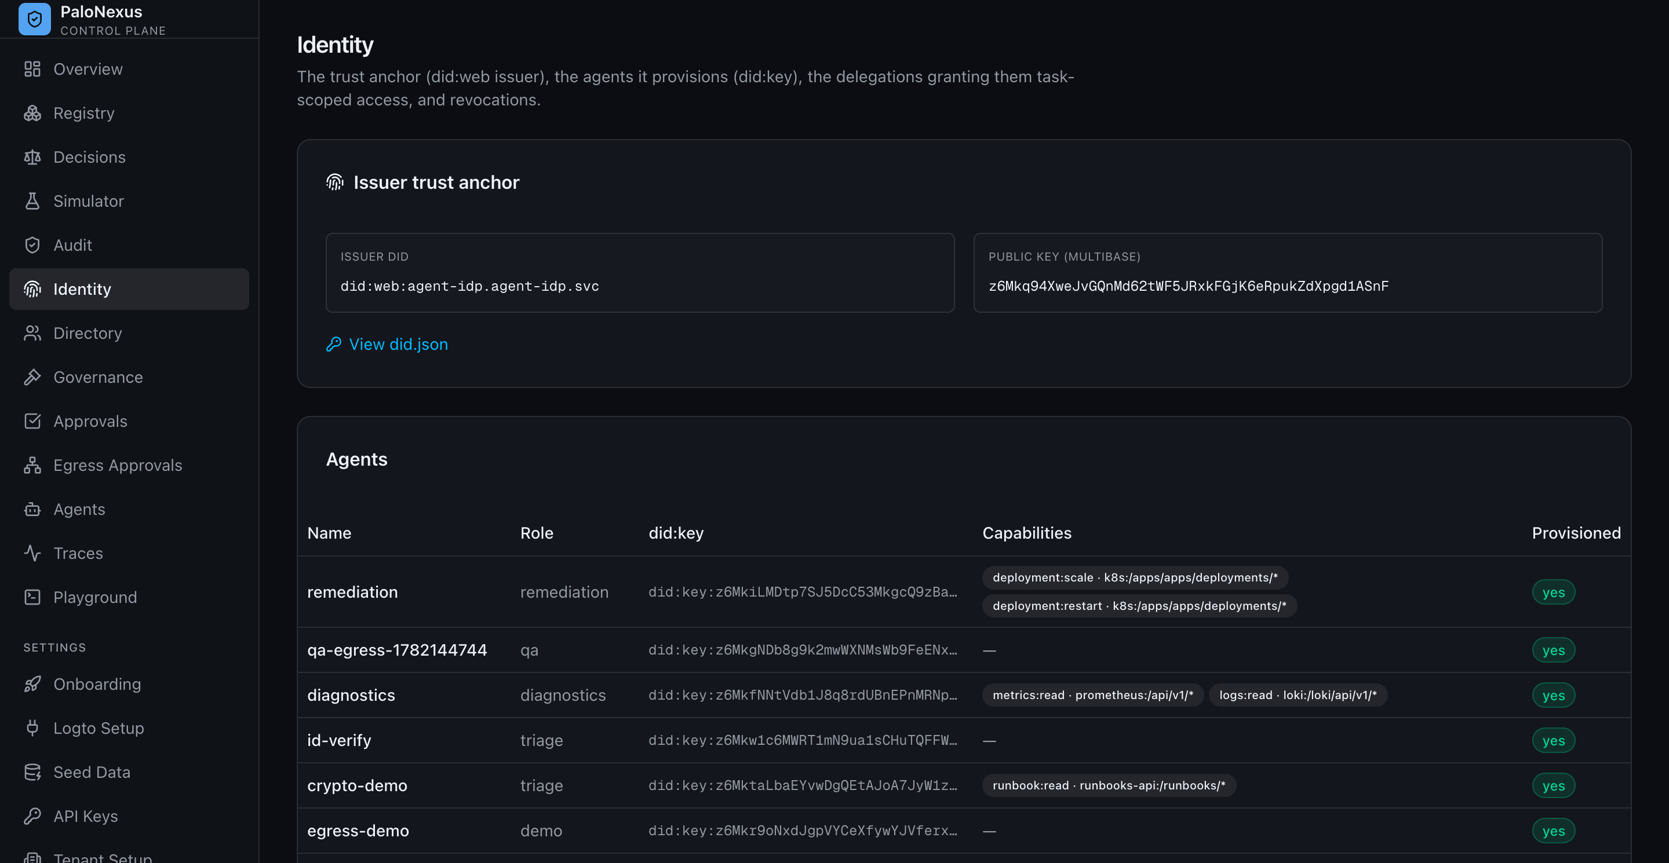Click the deployment:scale capability chip

point(1135,577)
